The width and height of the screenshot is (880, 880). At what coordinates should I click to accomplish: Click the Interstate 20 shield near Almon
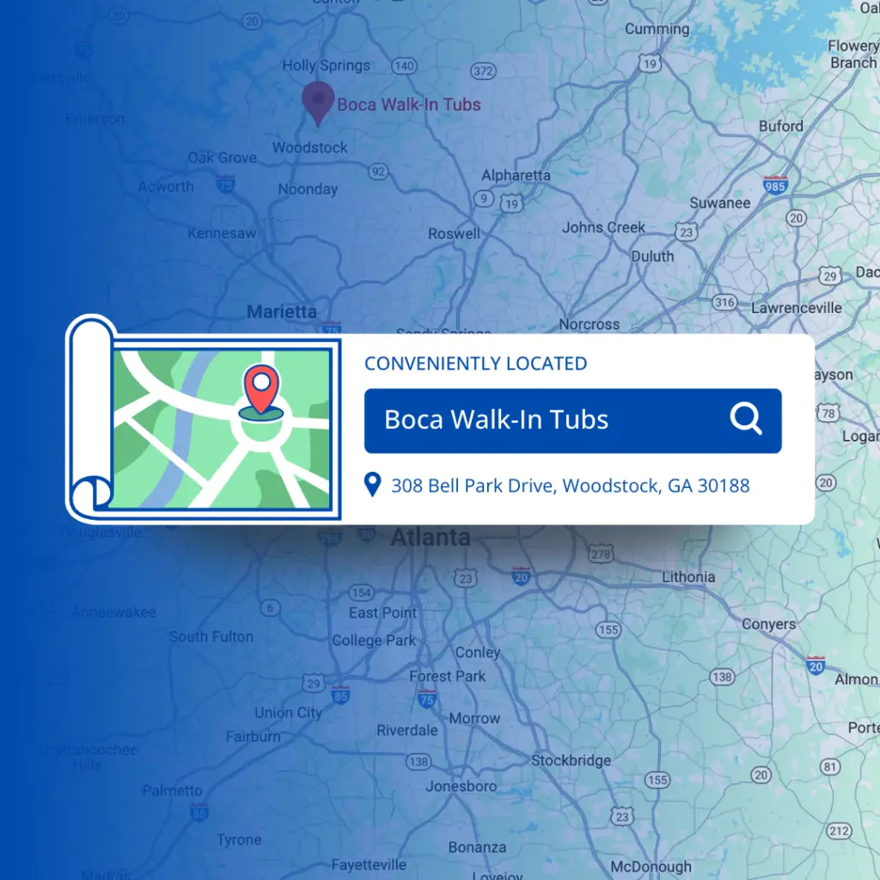[x=816, y=666]
